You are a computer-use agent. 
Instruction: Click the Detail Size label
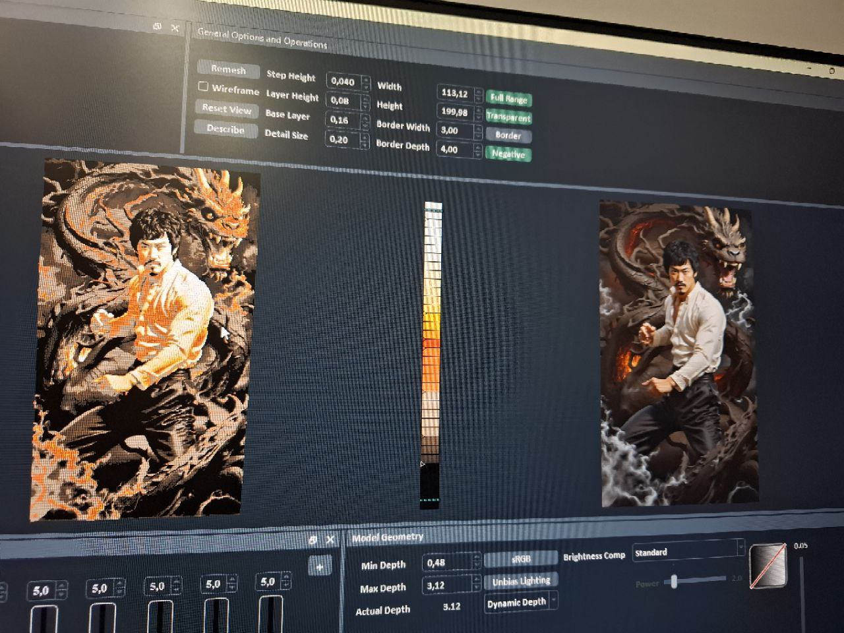(x=286, y=134)
